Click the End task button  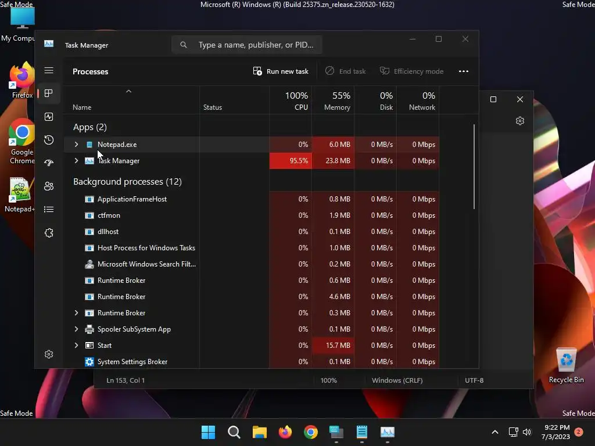[345, 71]
